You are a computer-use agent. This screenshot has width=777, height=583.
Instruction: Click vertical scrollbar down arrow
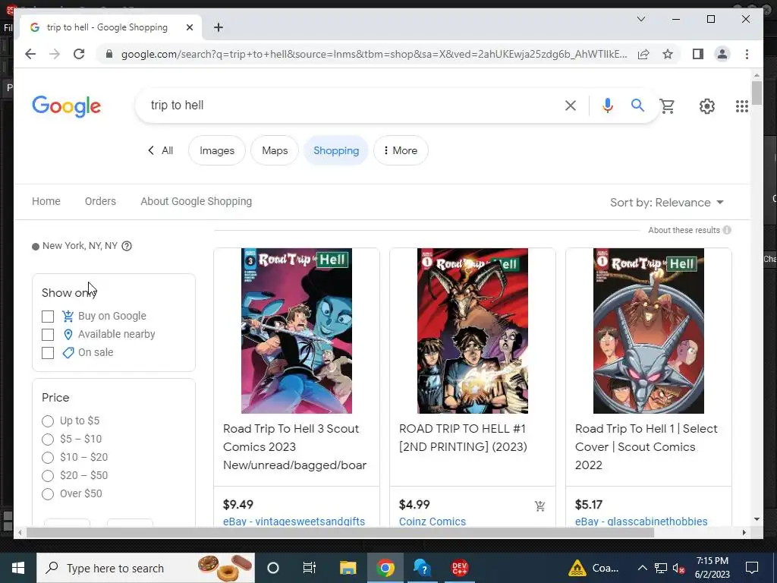[757, 519]
